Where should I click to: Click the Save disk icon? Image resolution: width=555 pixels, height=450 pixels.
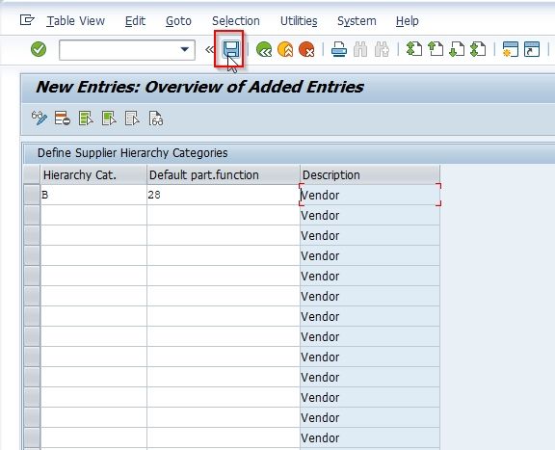pyautogui.click(x=231, y=49)
